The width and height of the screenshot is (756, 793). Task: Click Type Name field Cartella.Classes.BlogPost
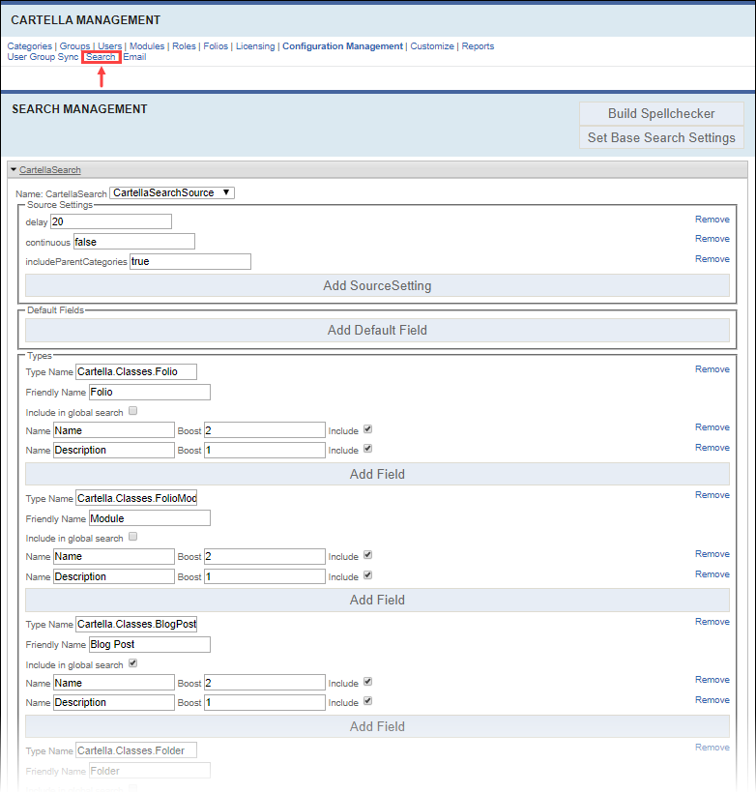(x=136, y=624)
